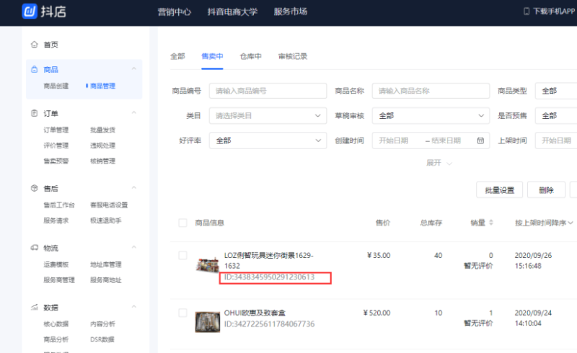
Task: Check the LOZ俐智玩具 product checkbox
Action: (x=182, y=256)
